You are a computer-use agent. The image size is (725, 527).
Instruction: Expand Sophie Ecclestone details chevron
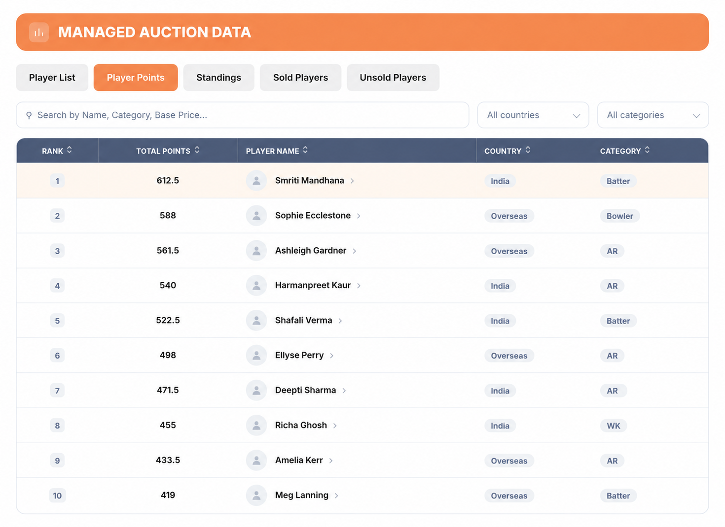pos(359,216)
